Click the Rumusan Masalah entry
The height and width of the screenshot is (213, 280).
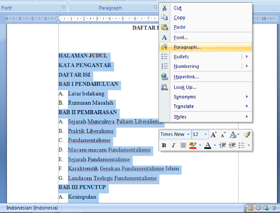point(91,103)
